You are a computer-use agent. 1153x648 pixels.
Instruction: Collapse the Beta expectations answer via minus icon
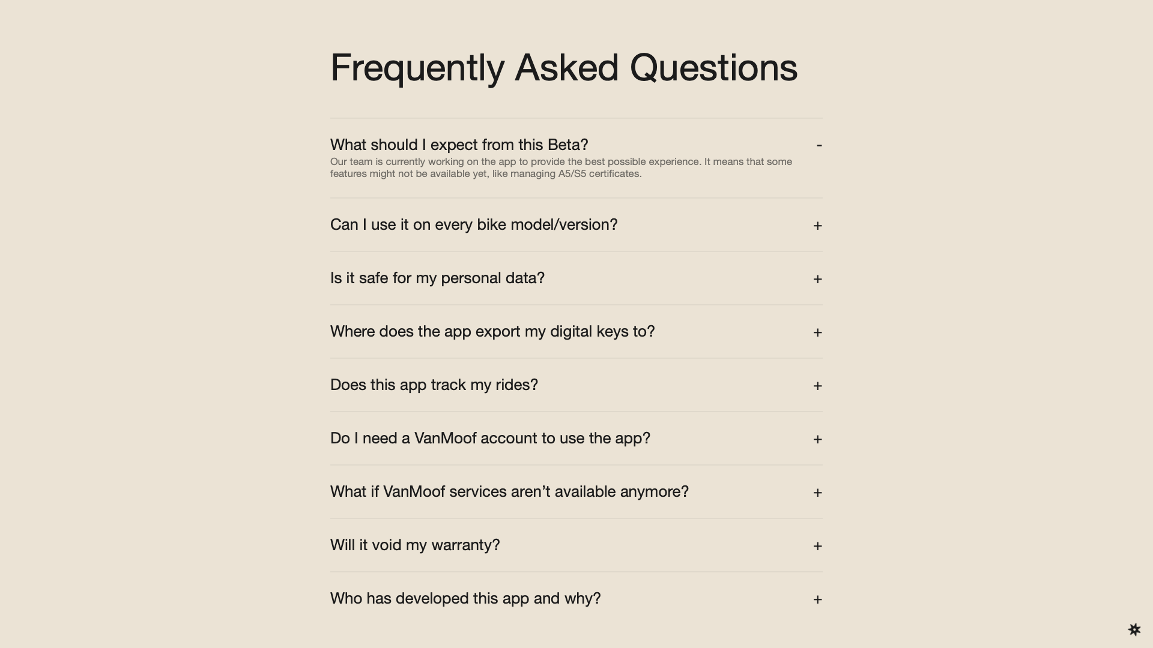coord(819,145)
